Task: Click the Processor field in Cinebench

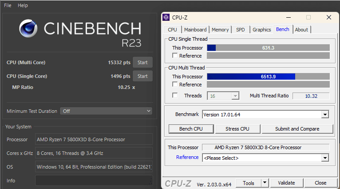Action: pyautogui.click(x=94, y=139)
